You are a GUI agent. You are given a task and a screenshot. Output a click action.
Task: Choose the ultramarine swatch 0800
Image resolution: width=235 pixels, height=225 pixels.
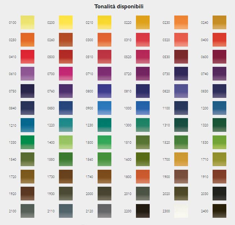click(x=104, y=91)
